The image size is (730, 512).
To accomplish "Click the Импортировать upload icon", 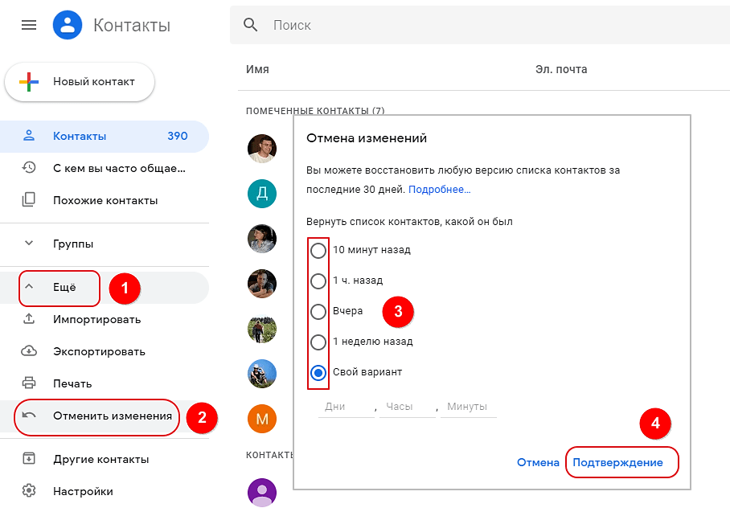I will point(30,319).
